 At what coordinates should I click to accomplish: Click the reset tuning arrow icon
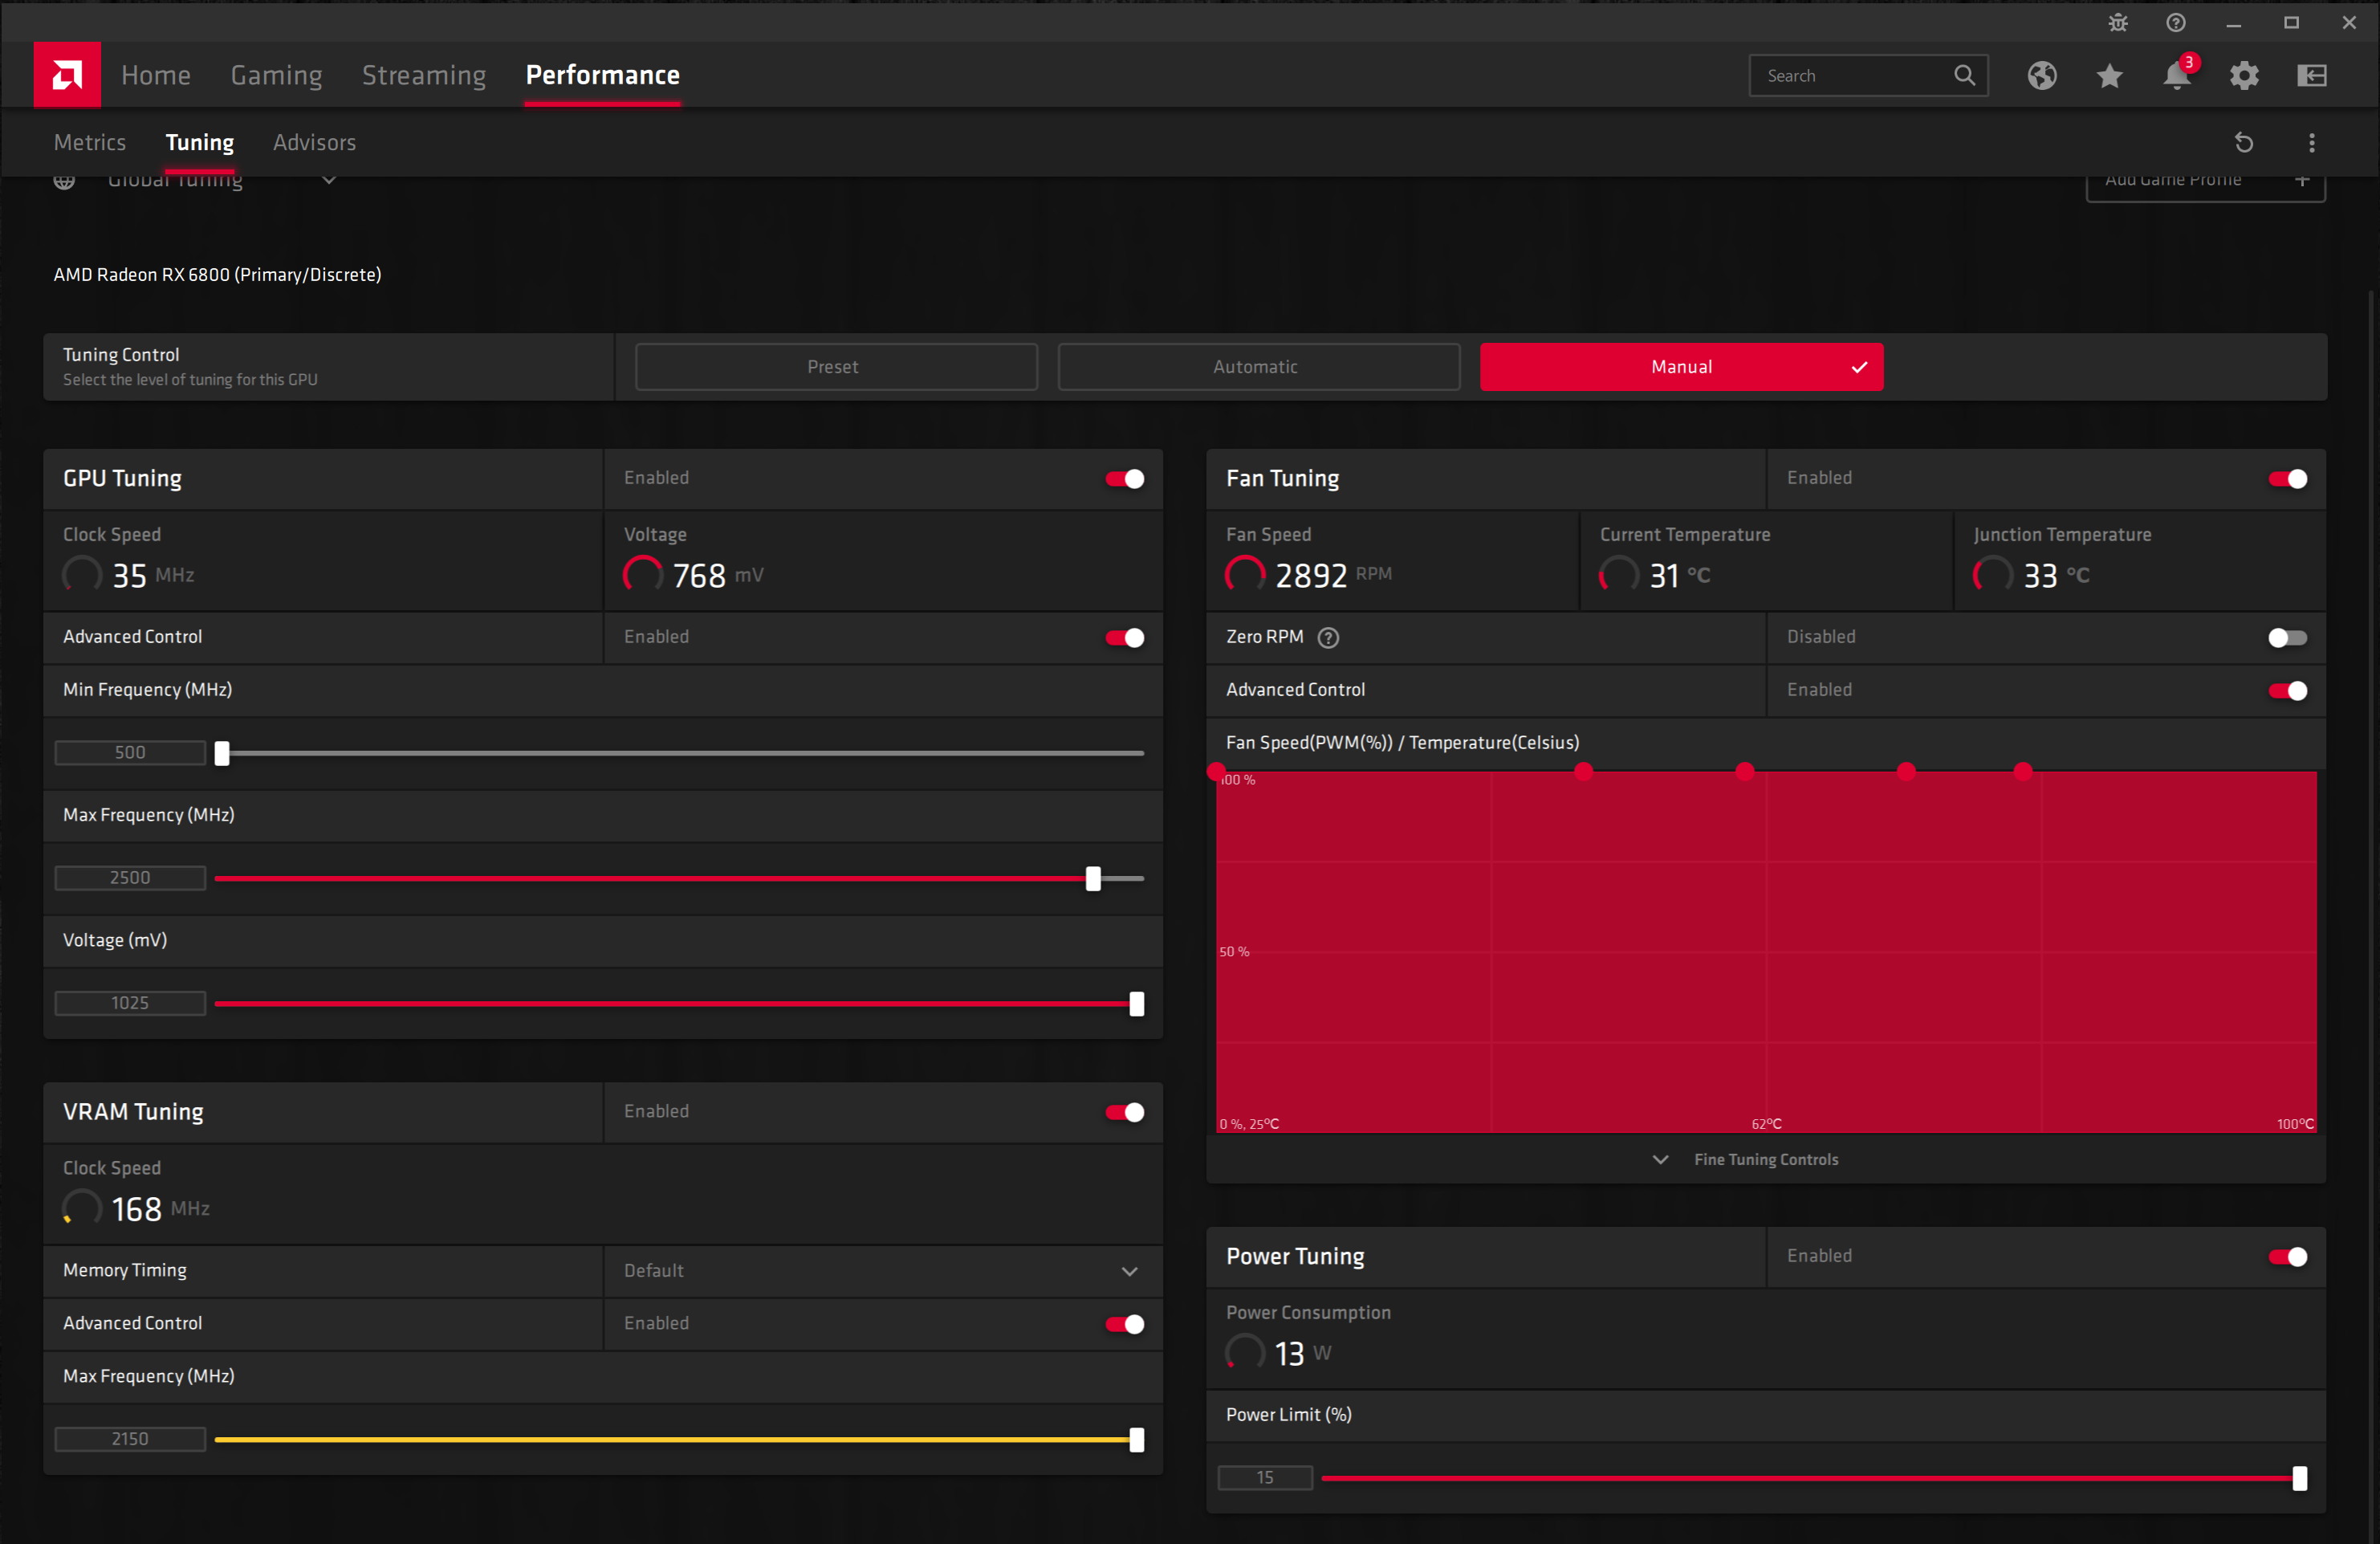2244,143
